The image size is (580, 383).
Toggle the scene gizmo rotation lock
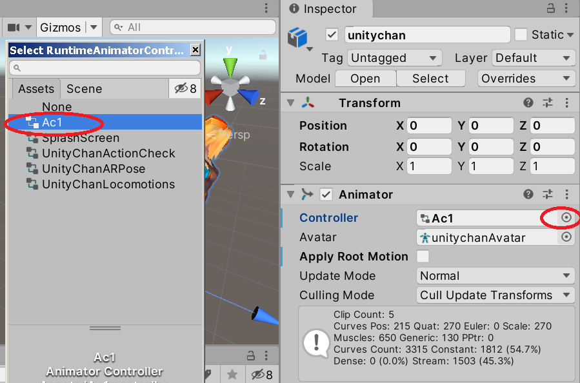(263, 55)
